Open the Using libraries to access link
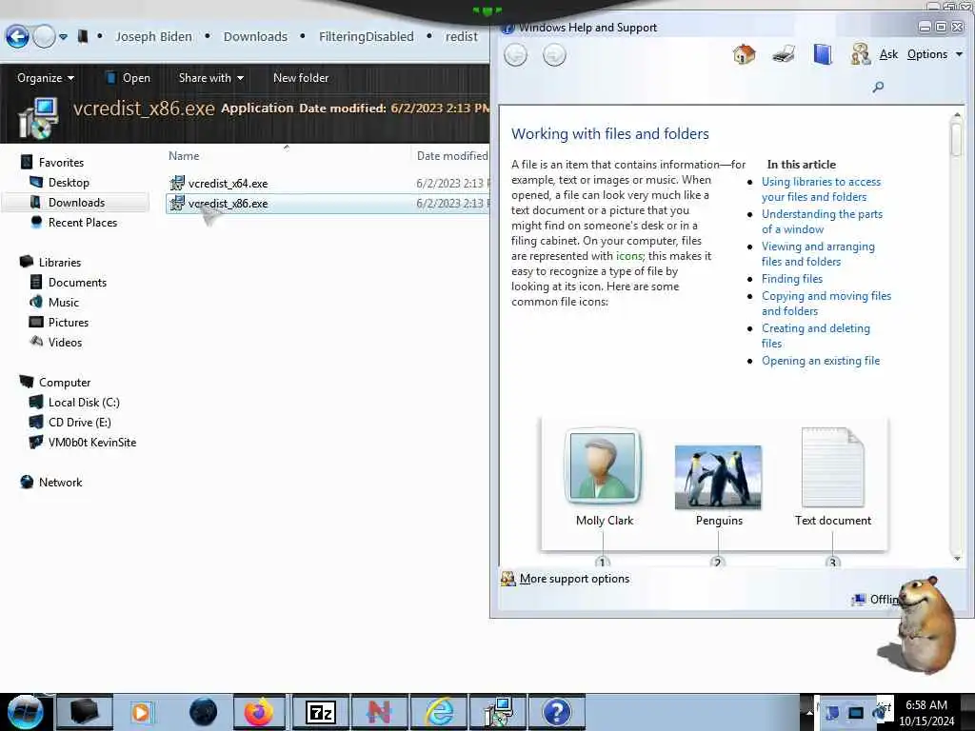The height and width of the screenshot is (731, 975). tap(822, 189)
